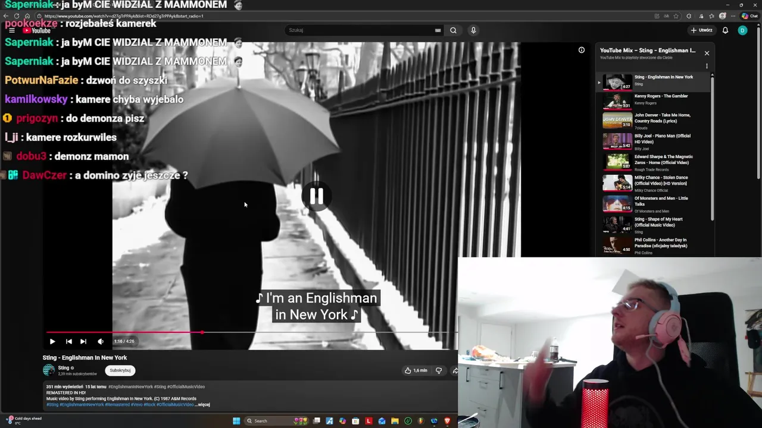
Task: Open YouTube notifications bell
Action: [725, 30]
